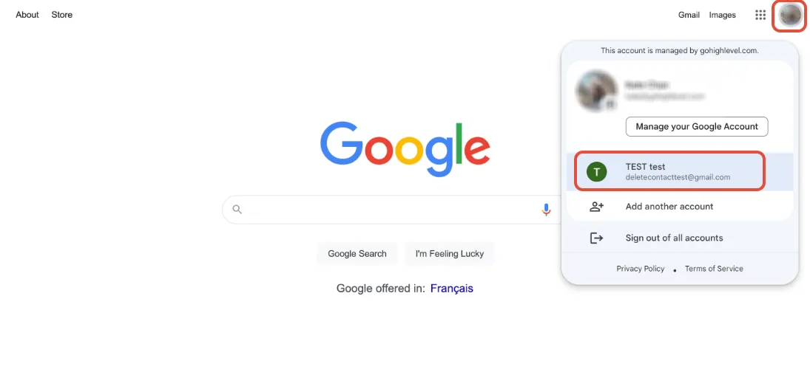This screenshot has width=810, height=375.
Task: Click the sign out arrow icon
Action: click(x=597, y=238)
